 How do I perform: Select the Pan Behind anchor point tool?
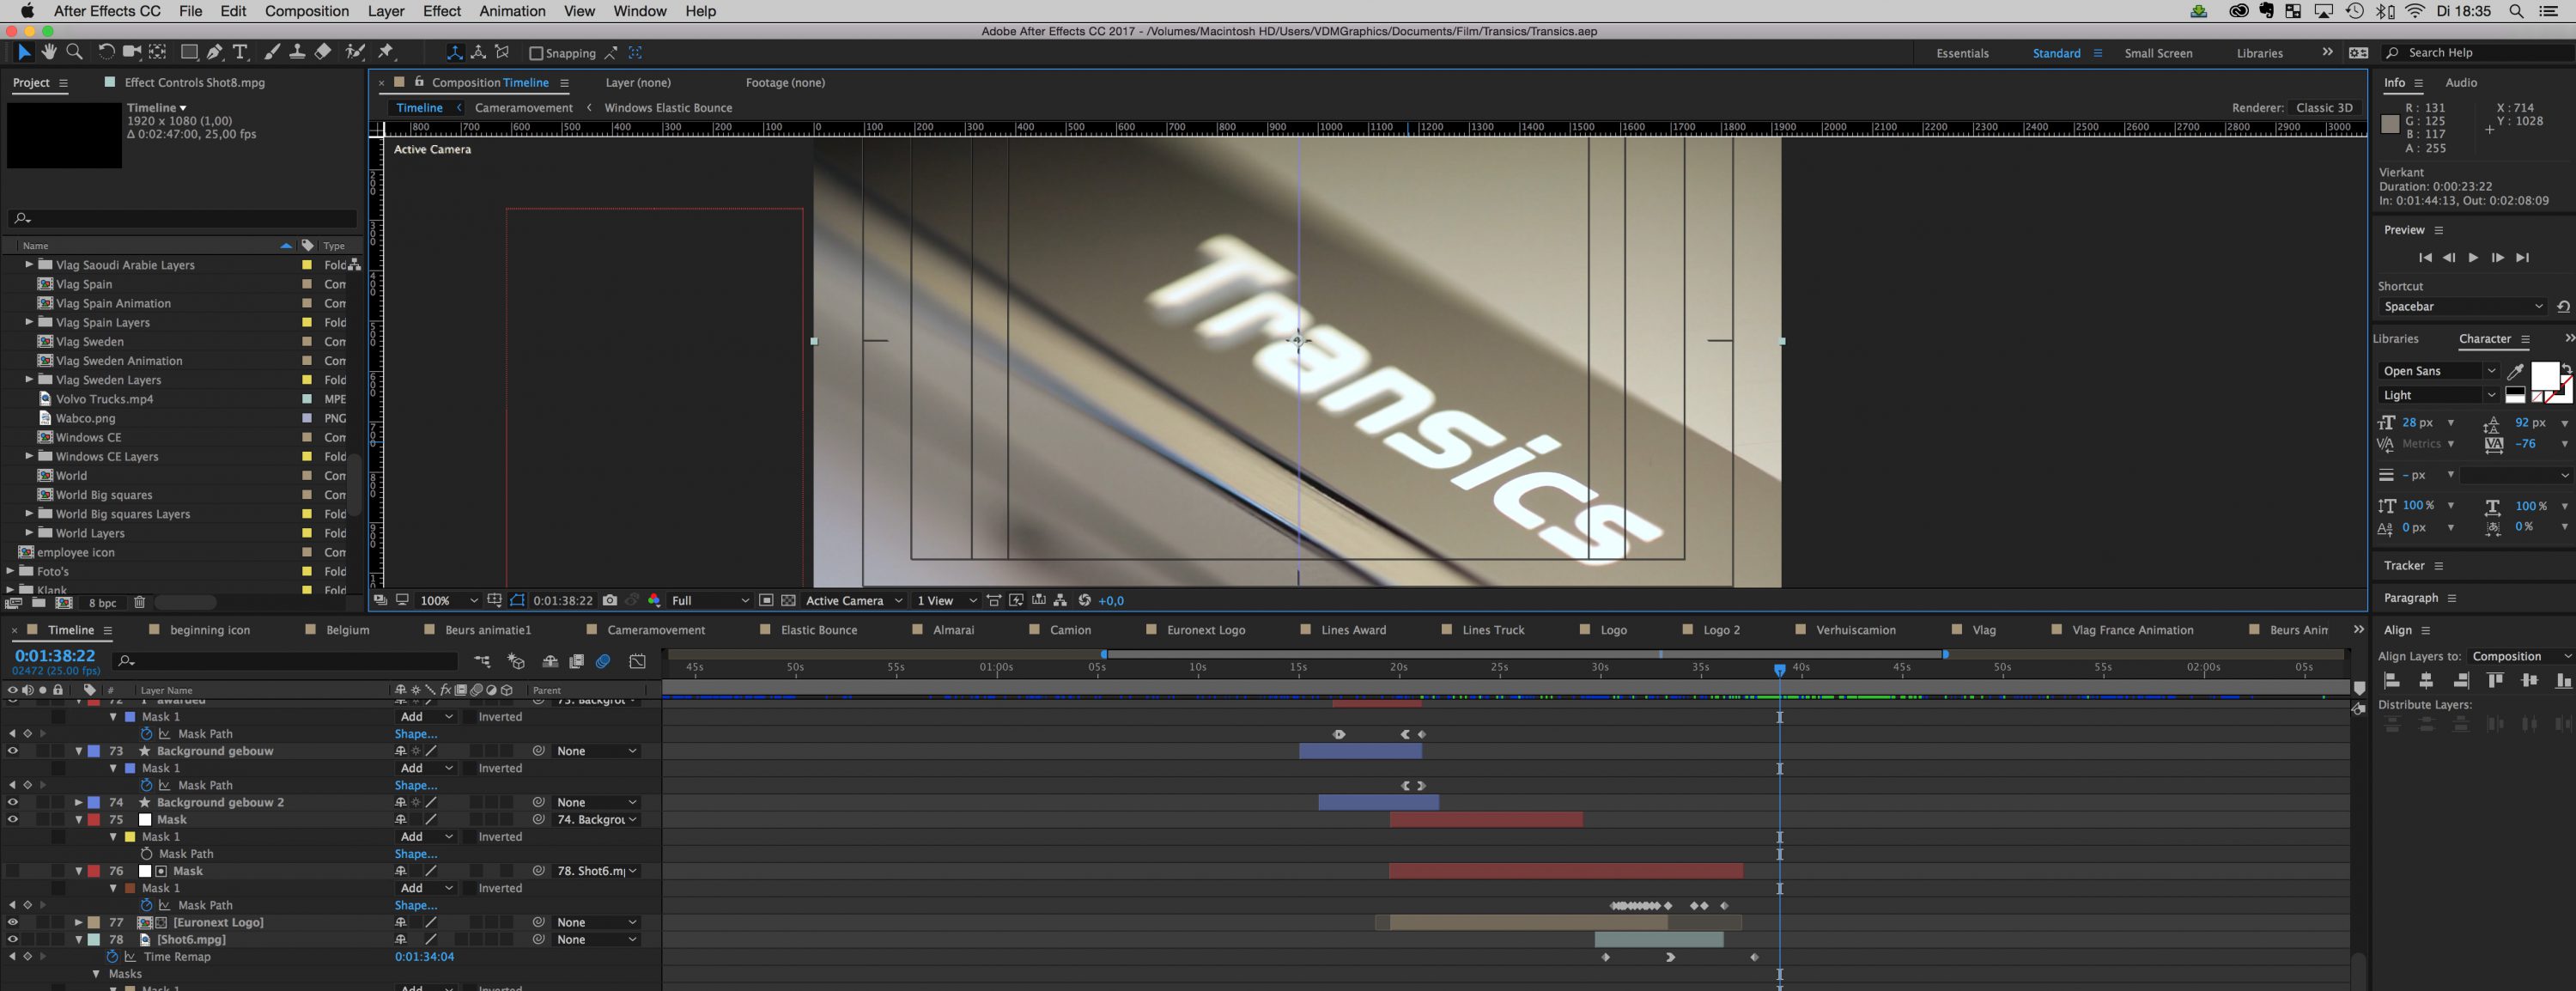pos(157,52)
